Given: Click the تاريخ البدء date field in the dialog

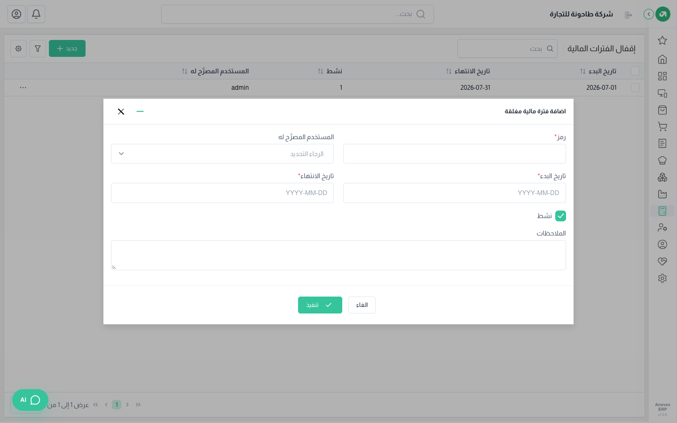Looking at the screenshot, I should coord(455,193).
